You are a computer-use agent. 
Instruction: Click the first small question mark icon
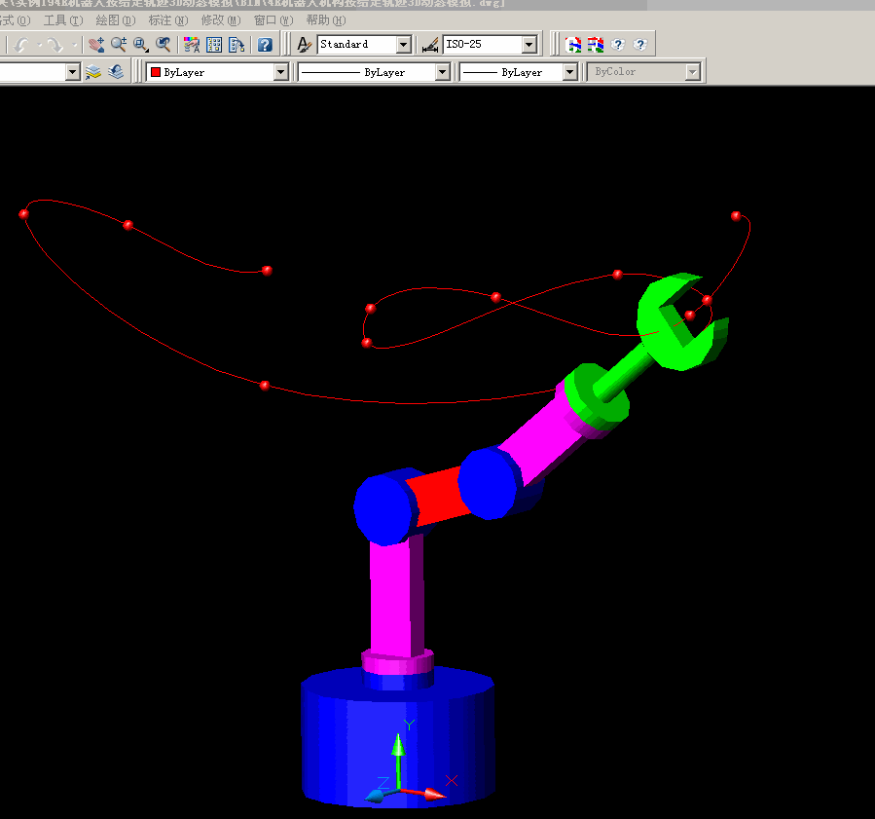pyautogui.click(x=618, y=45)
